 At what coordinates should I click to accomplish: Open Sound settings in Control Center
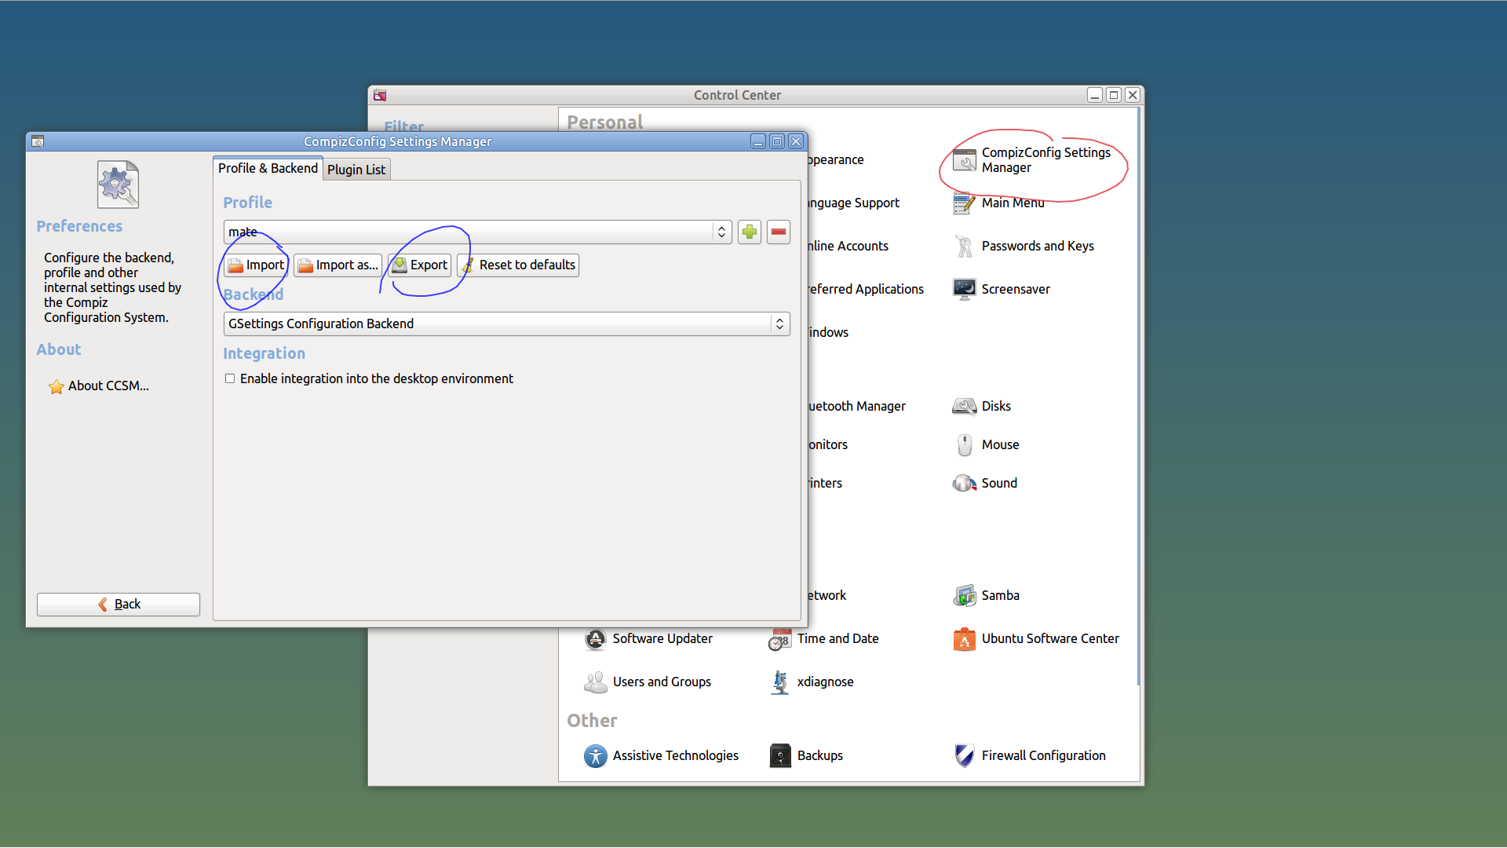[x=984, y=483]
